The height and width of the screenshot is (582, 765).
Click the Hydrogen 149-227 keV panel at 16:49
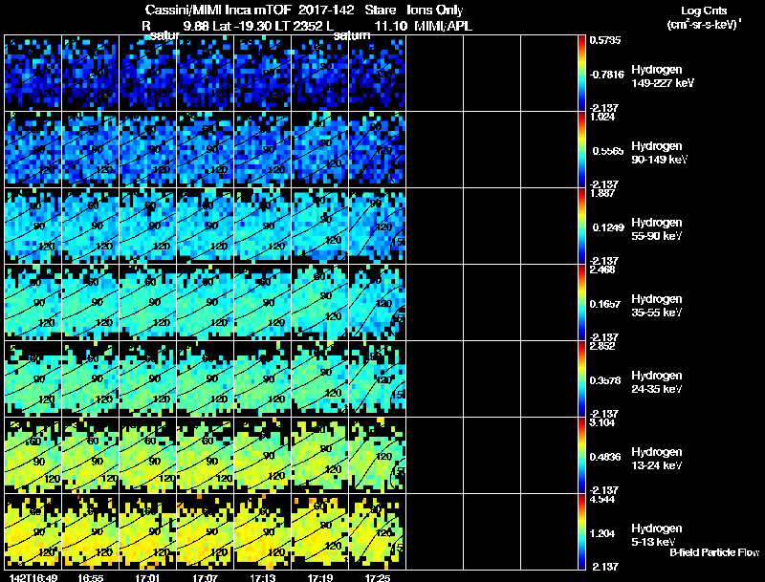point(33,74)
